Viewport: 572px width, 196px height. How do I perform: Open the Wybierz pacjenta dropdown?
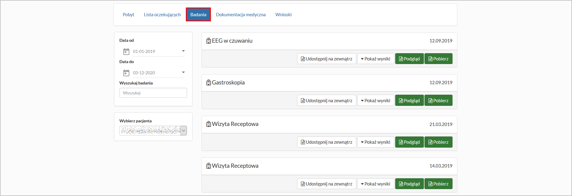183,130
